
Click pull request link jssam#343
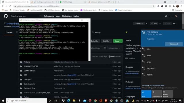(x=72, y=84)
